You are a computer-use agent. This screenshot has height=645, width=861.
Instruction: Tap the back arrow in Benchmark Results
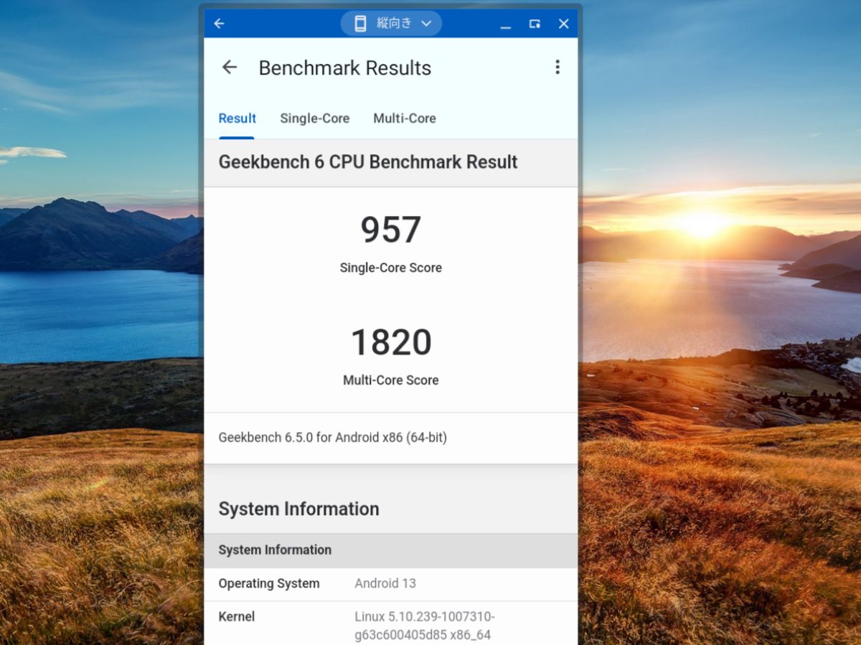pos(229,67)
